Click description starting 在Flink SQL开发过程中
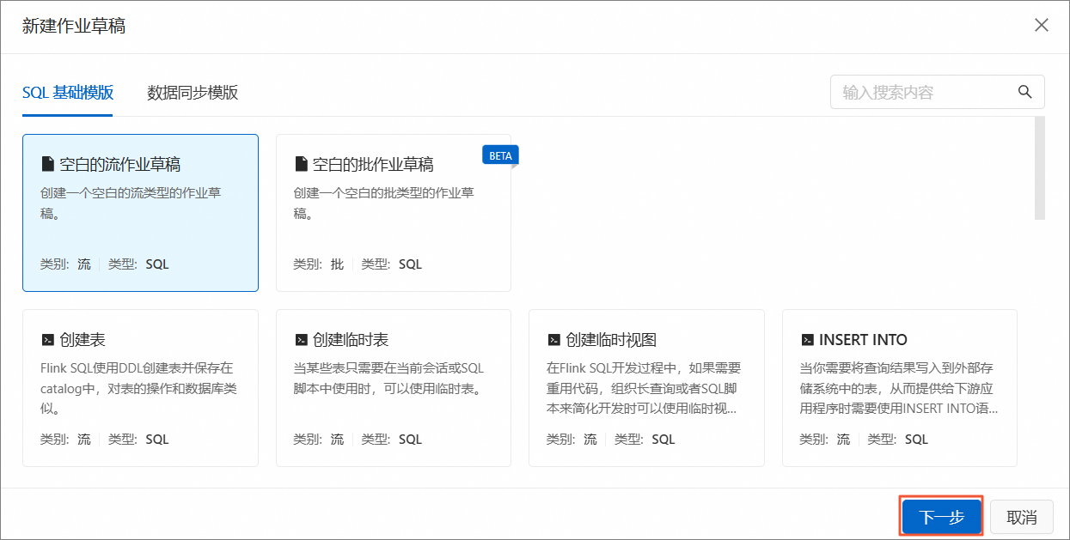The height and width of the screenshot is (540, 1070). tap(644, 388)
